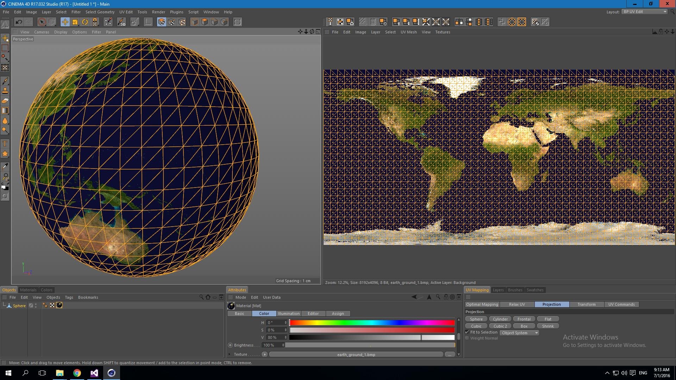Select the Clone Stamp tool
Viewport: 676px width, 380px height.
point(5,91)
